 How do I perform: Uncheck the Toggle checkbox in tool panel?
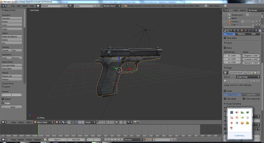tap(3, 103)
